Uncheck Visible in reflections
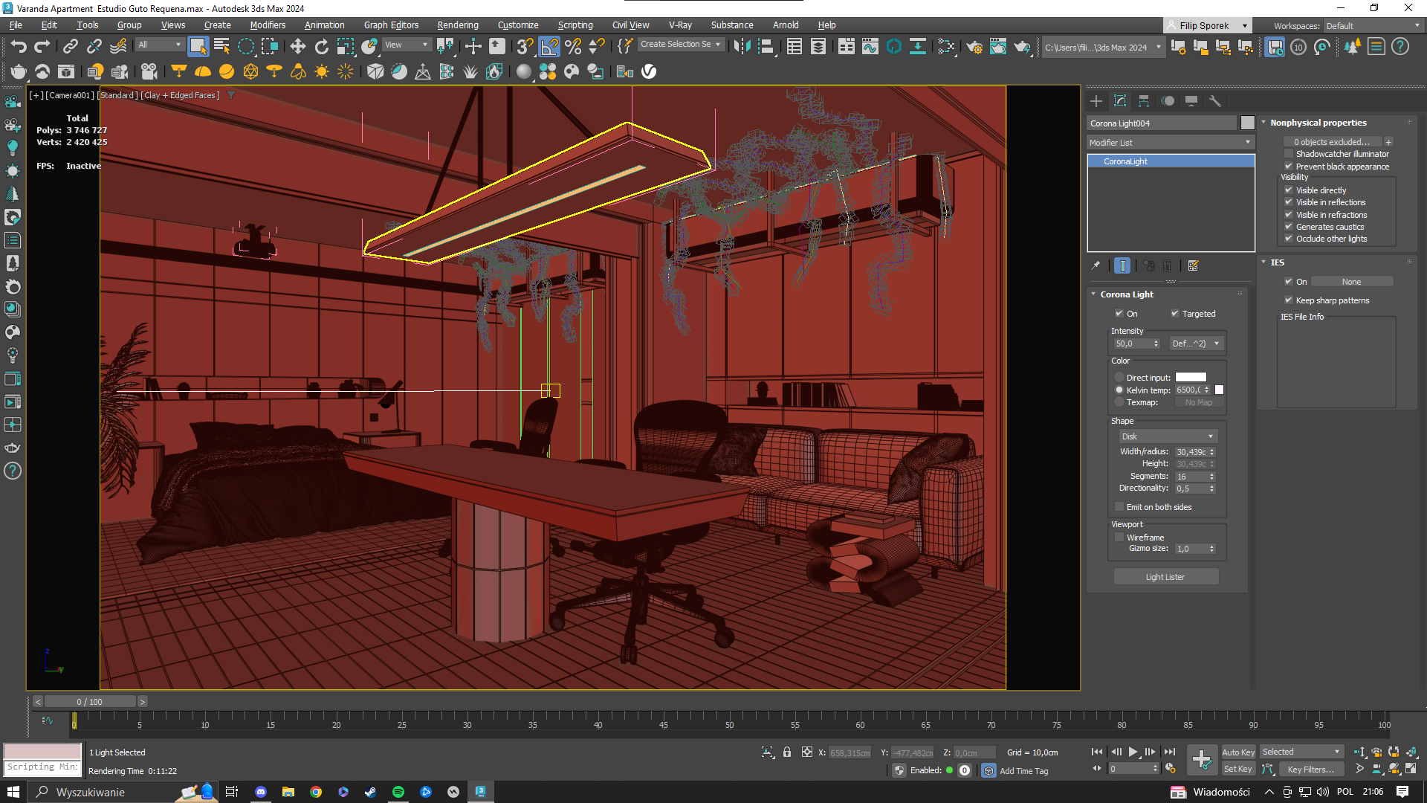 (1289, 202)
